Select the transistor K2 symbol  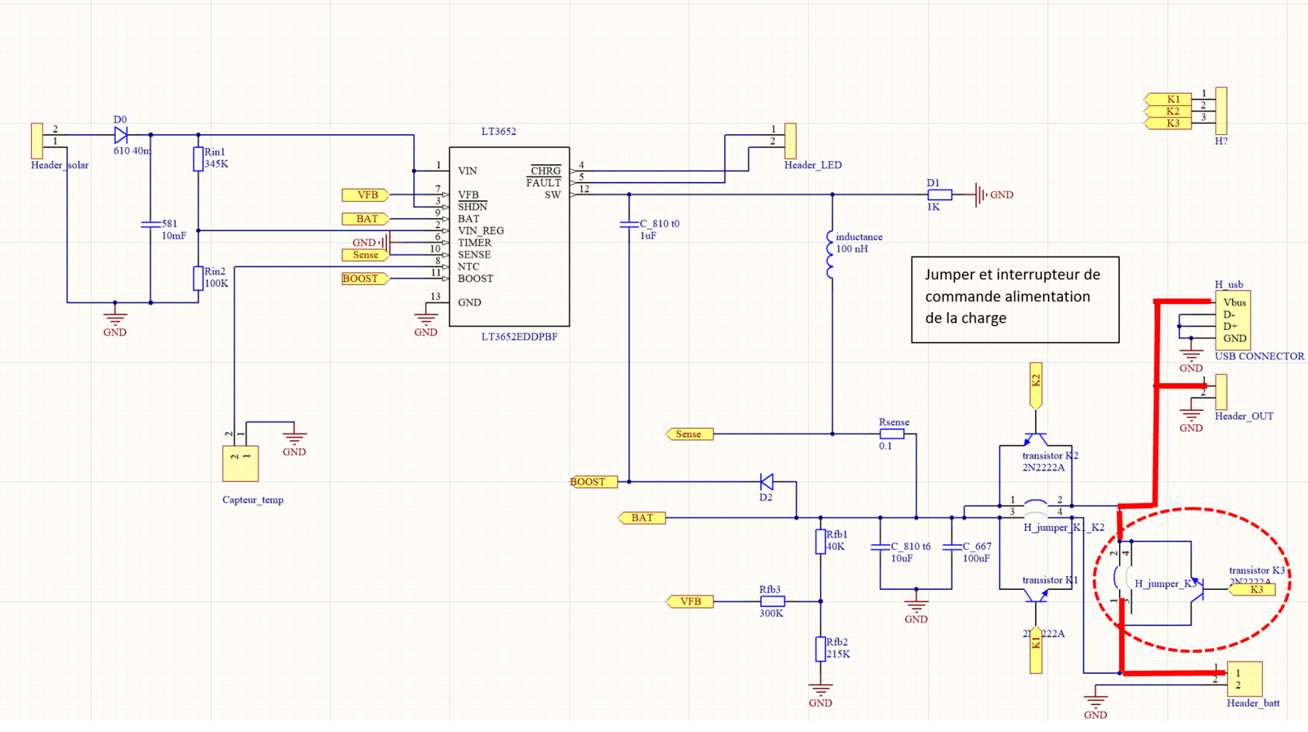pyautogui.click(x=1036, y=440)
